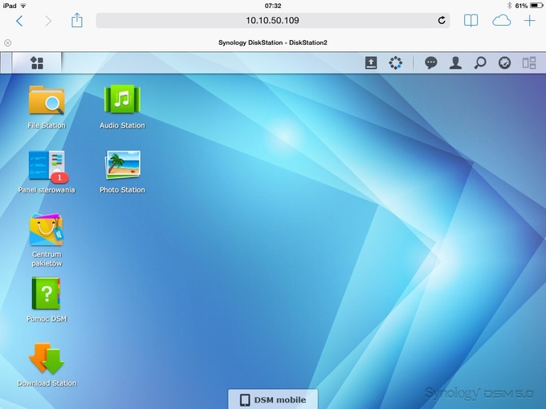Open the DSM main menu grid
The image size is (546, 409).
(x=37, y=63)
